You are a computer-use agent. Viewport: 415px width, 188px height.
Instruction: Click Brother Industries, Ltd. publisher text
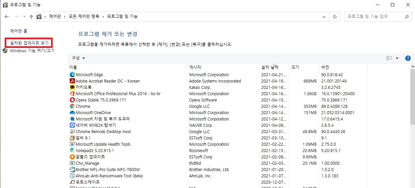(209, 169)
